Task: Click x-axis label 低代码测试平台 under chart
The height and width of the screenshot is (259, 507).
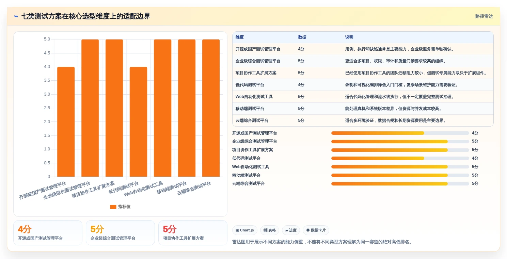Action: [x=124, y=188]
